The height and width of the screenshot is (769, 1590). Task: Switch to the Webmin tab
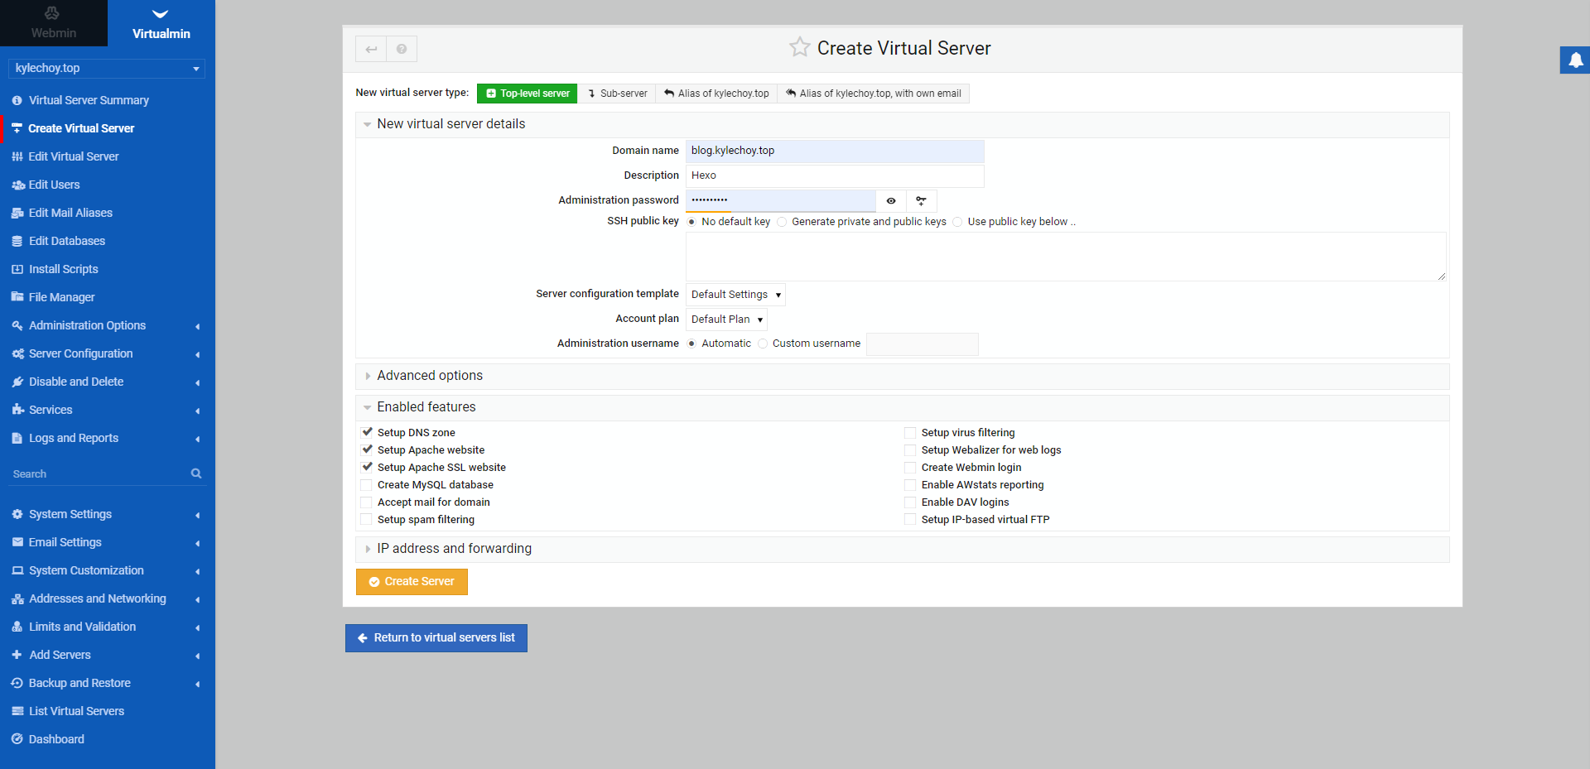point(54,23)
